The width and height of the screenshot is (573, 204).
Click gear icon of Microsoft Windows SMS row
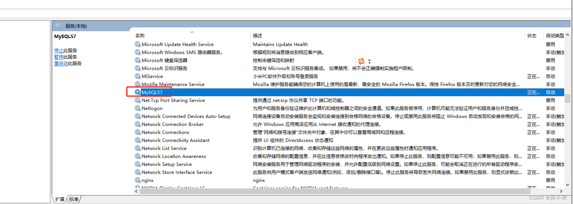tap(138, 52)
